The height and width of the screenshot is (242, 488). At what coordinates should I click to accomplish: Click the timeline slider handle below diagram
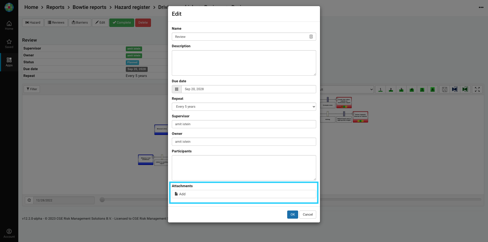pos(102,200)
